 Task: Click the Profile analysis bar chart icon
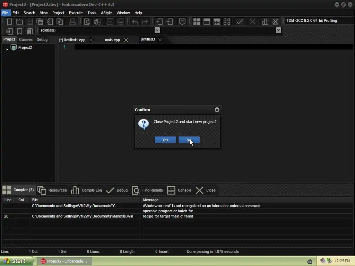coord(265,22)
